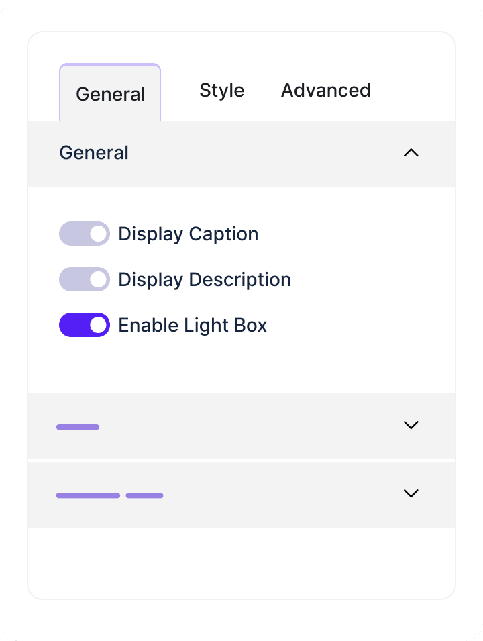
Task: Click the empty white area below last section
Action: click(241, 562)
